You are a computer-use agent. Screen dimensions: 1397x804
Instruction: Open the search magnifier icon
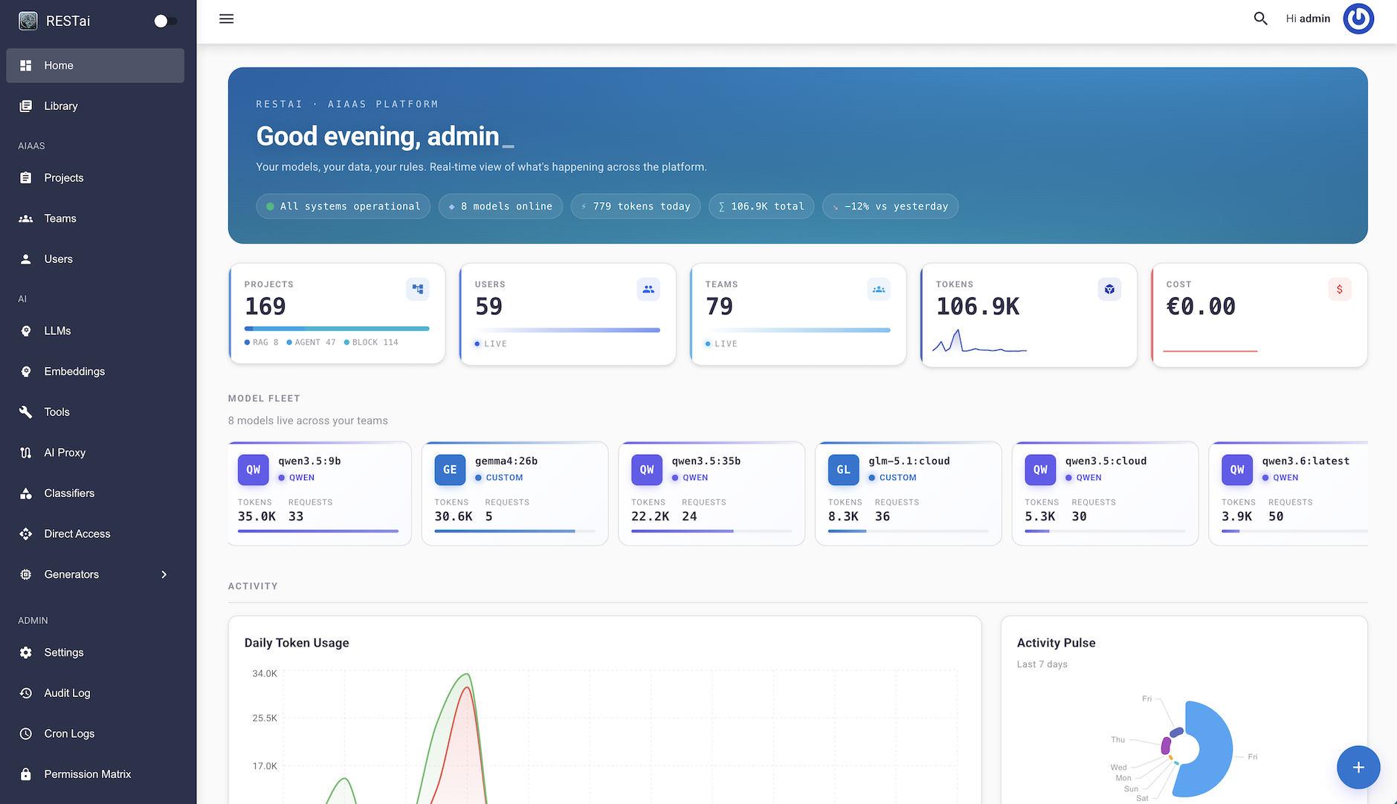[1260, 19]
